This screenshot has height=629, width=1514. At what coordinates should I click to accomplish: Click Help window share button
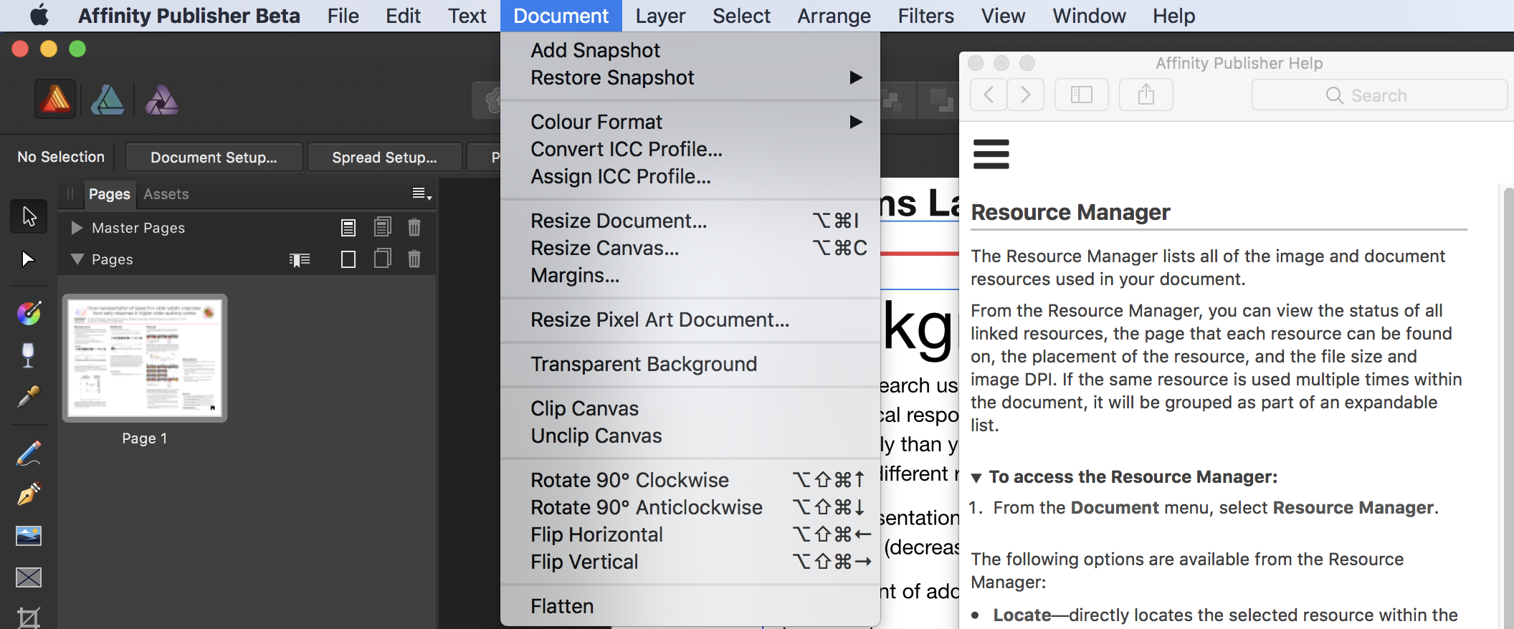coord(1146,95)
